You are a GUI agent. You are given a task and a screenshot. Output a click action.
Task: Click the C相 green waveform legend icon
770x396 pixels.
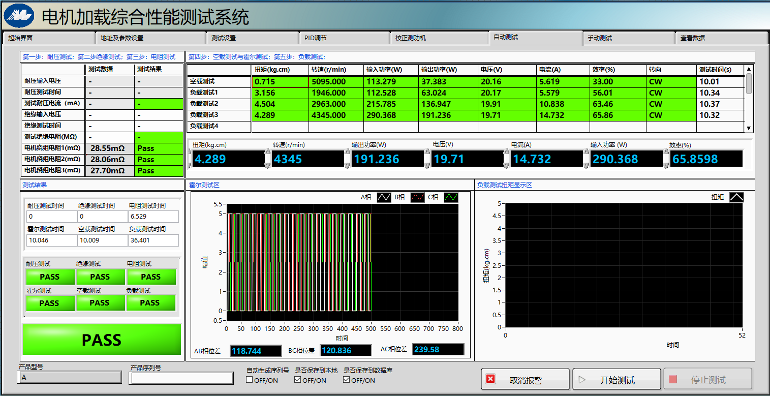(451, 198)
